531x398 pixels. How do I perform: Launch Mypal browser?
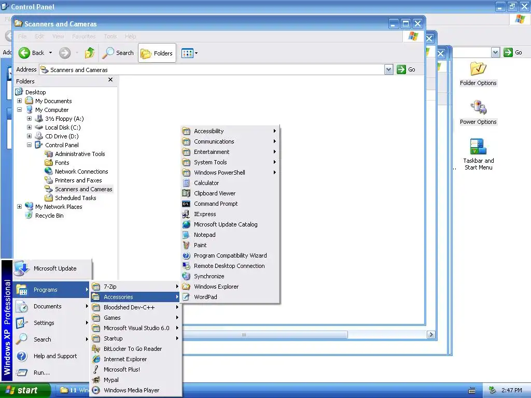135,380
